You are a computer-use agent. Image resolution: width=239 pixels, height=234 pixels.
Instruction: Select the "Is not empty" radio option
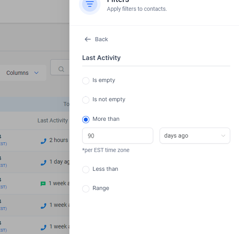(86, 100)
